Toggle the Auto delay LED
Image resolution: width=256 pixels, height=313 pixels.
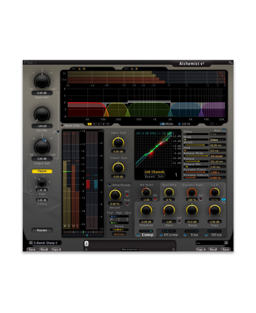[224, 130]
